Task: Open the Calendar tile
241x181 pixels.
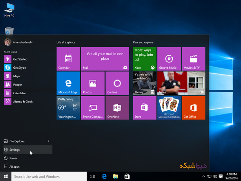Action: point(68,59)
